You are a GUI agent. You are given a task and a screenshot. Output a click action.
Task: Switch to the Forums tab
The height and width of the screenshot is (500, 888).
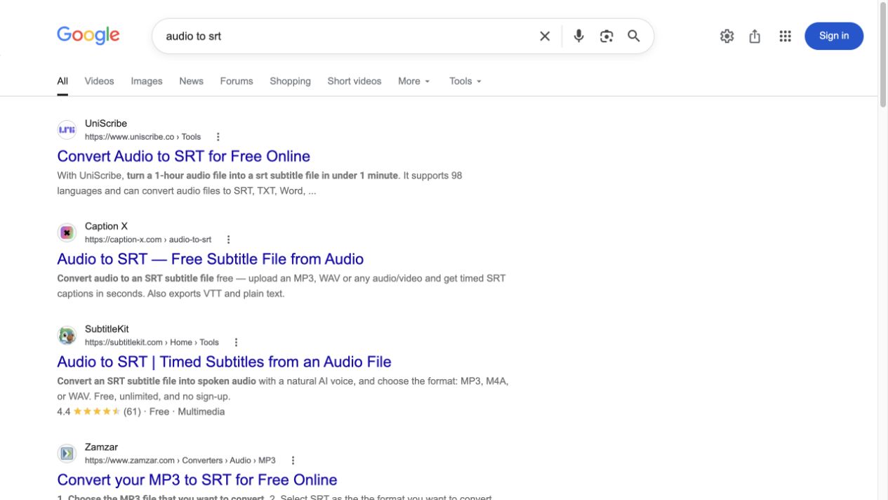tap(237, 81)
